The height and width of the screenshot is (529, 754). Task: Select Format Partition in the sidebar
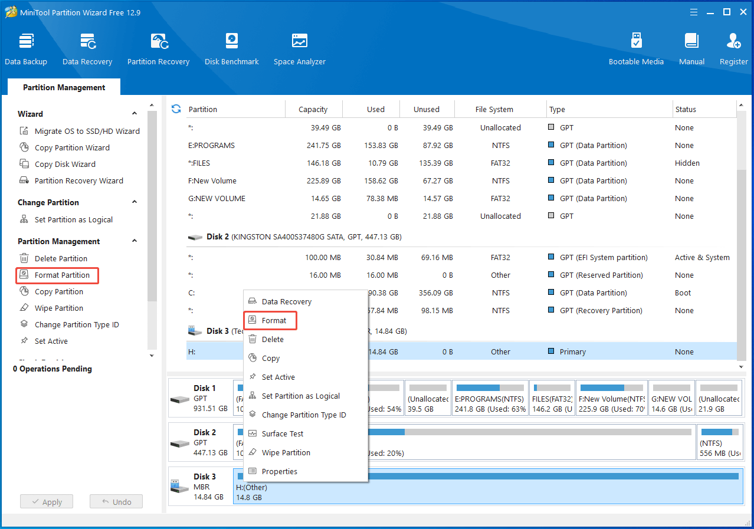click(x=57, y=275)
